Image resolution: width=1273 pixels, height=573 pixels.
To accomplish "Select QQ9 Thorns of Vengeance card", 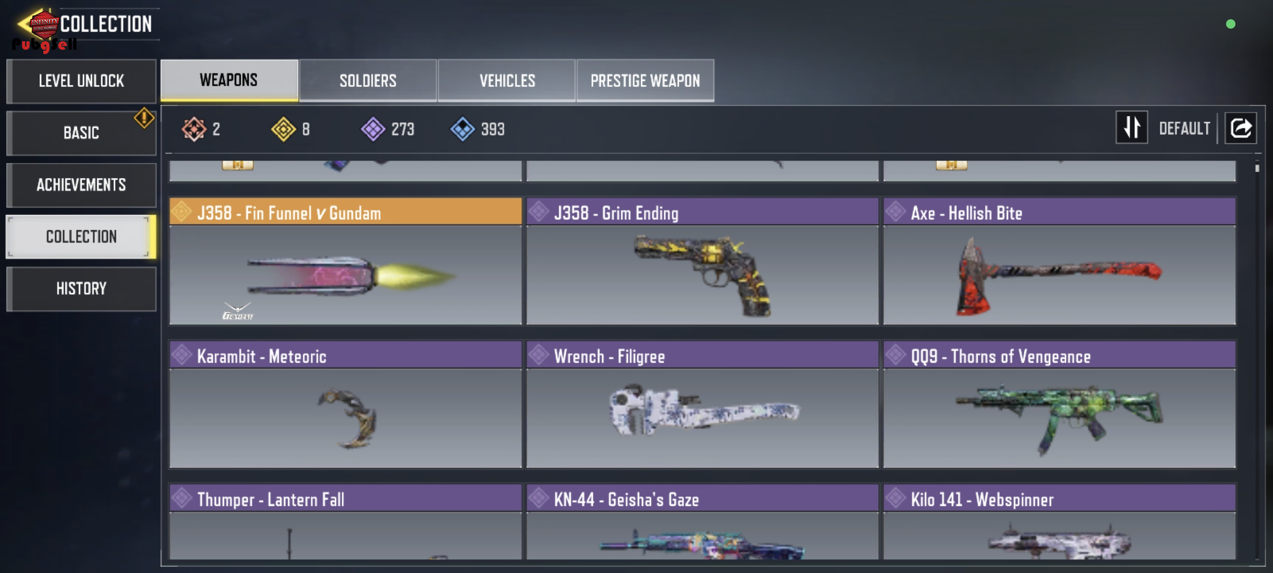I will pyautogui.click(x=1059, y=404).
